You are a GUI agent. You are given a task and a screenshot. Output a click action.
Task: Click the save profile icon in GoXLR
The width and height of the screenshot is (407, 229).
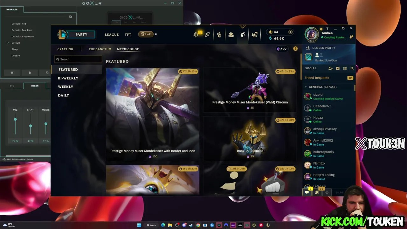(12, 73)
